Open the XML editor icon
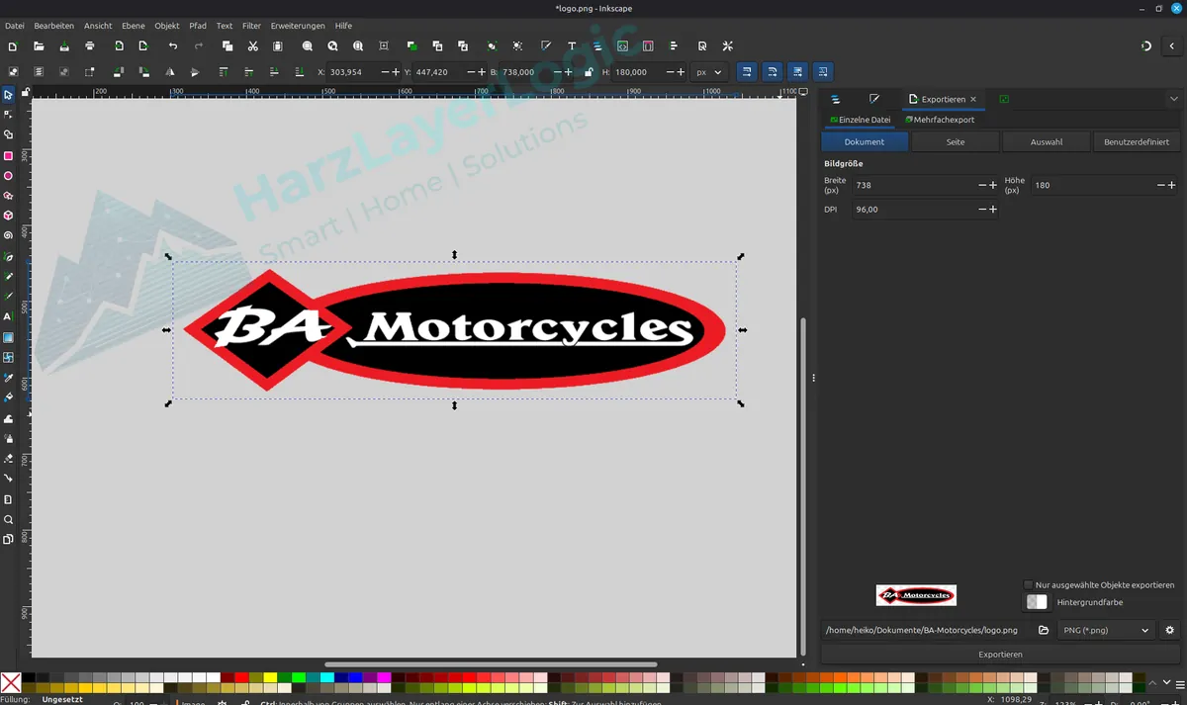This screenshot has width=1187, height=705. tap(622, 45)
